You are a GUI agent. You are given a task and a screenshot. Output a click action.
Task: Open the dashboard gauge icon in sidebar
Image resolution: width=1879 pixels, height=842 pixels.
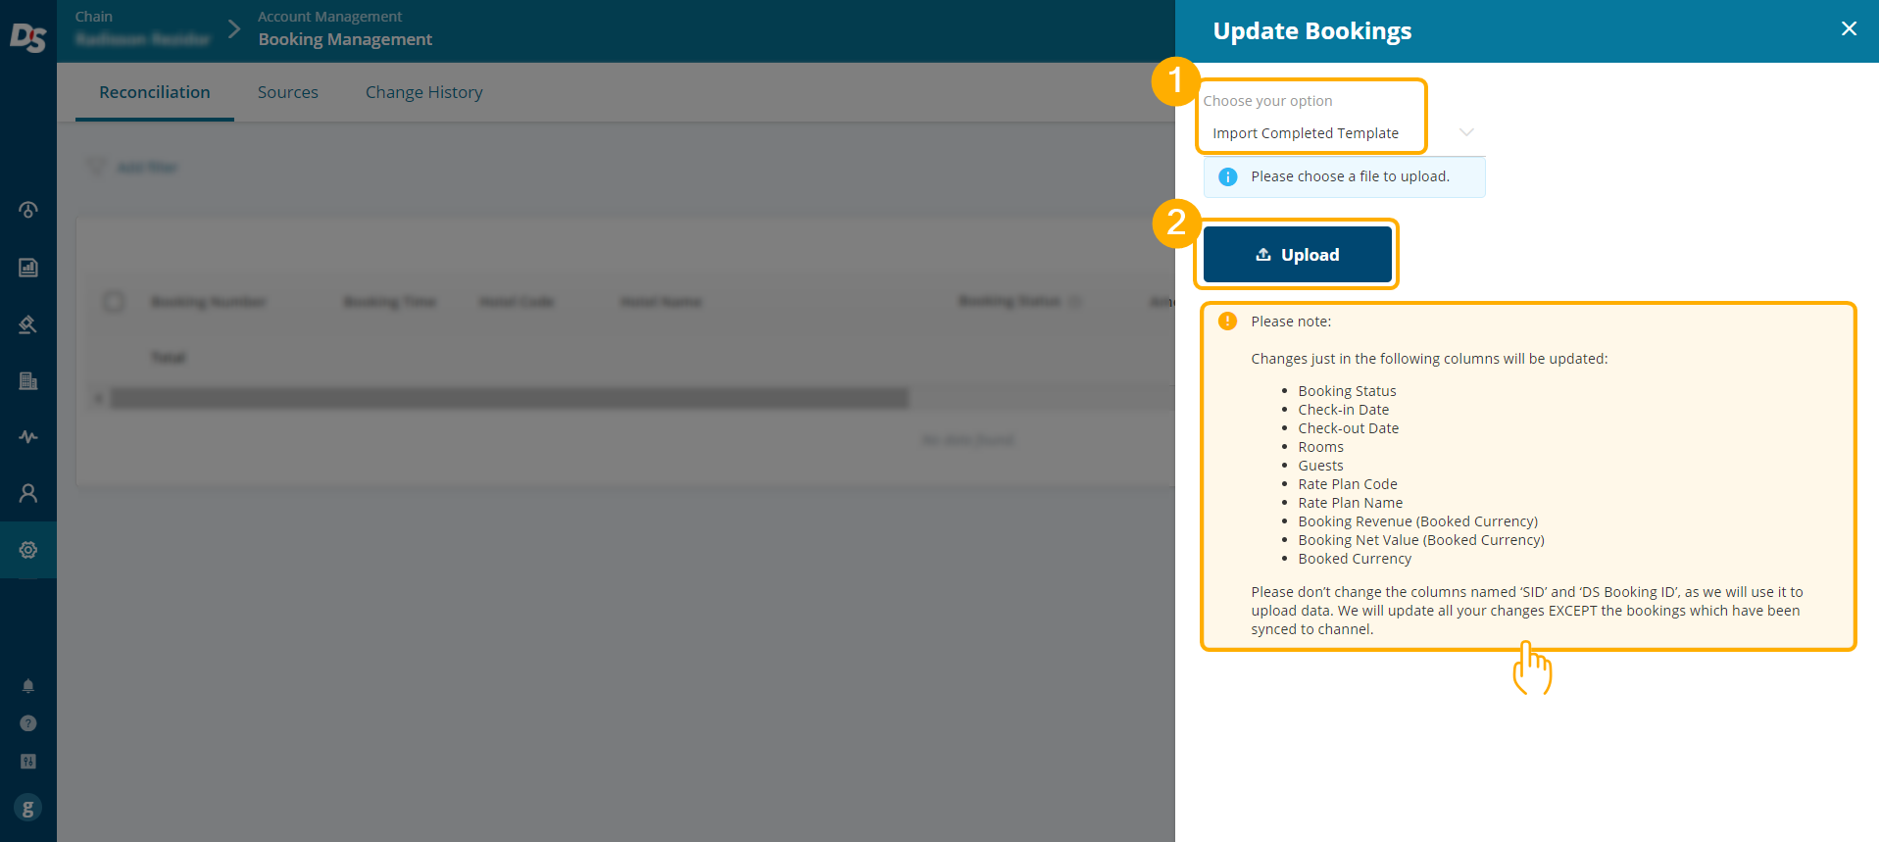pos(28,210)
